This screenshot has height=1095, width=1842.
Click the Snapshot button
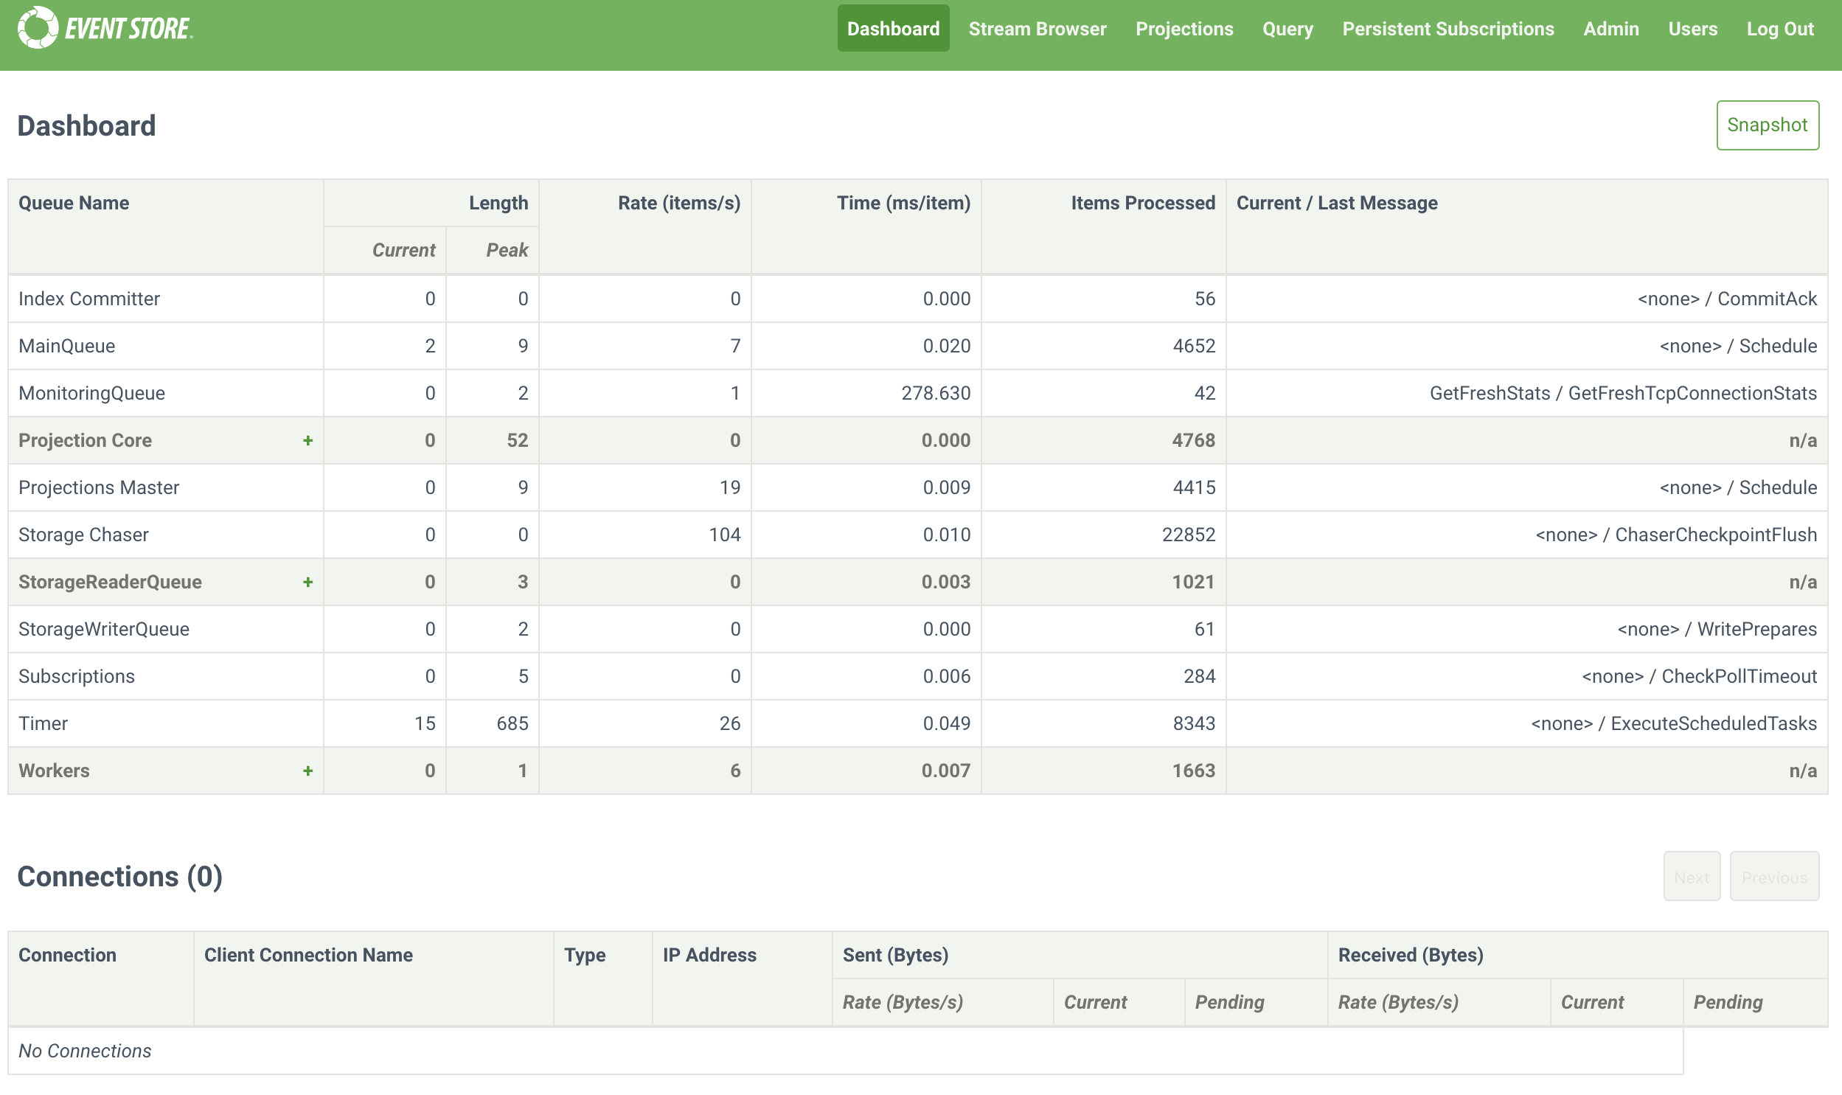pyautogui.click(x=1766, y=124)
